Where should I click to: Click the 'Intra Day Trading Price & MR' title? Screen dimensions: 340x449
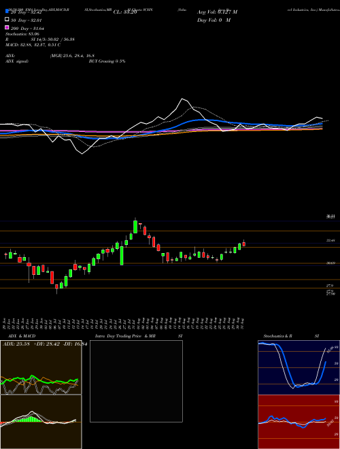point(125,336)
